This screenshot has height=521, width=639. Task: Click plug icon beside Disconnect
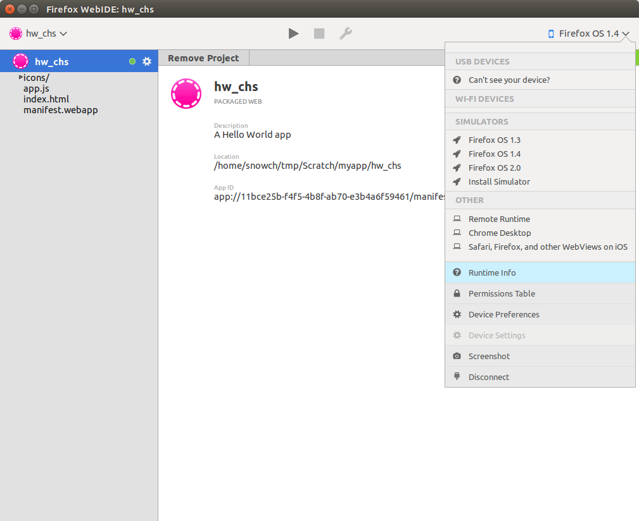(457, 376)
